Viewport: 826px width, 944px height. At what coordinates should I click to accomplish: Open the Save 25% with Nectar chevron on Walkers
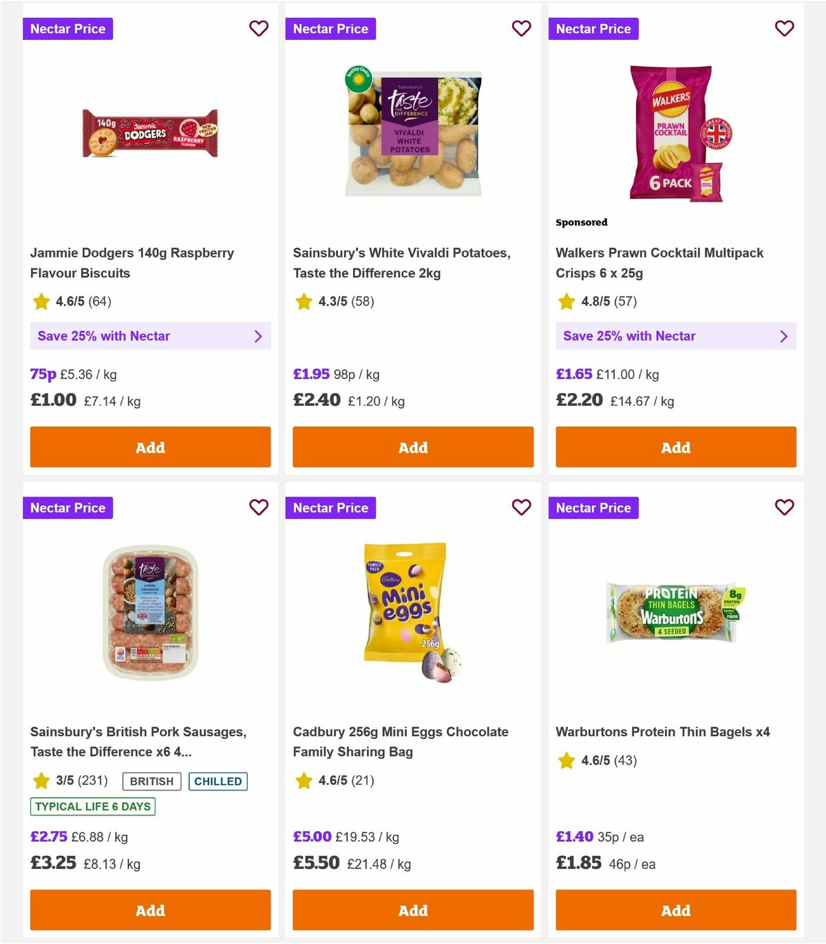click(783, 336)
